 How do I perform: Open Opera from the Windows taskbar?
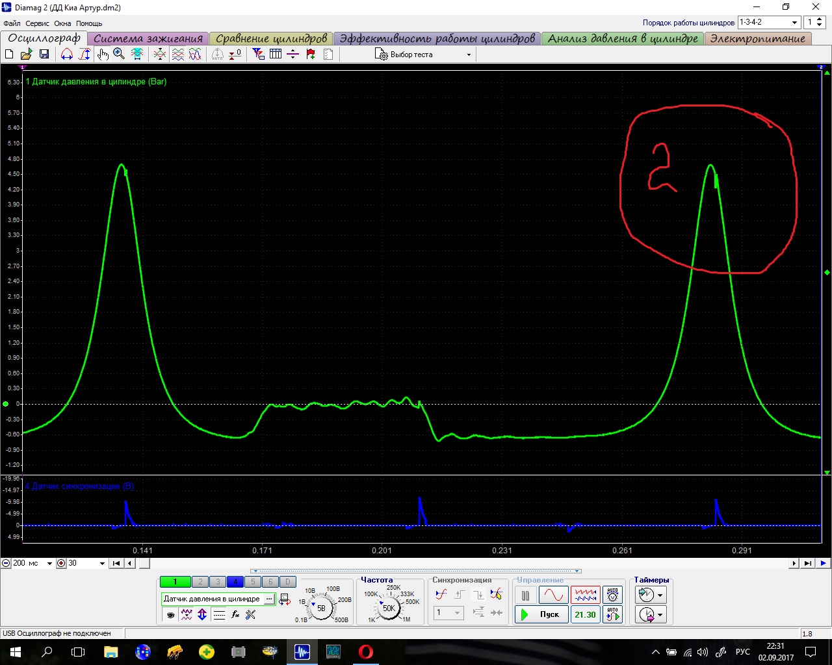(x=366, y=651)
